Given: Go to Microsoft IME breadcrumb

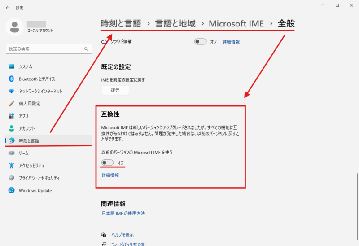Looking at the screenshot, I should [236, 24].
